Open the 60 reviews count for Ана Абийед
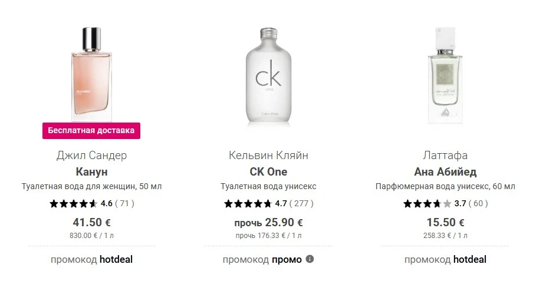This screenshot has width=533, height=294. tap(478, 203)
